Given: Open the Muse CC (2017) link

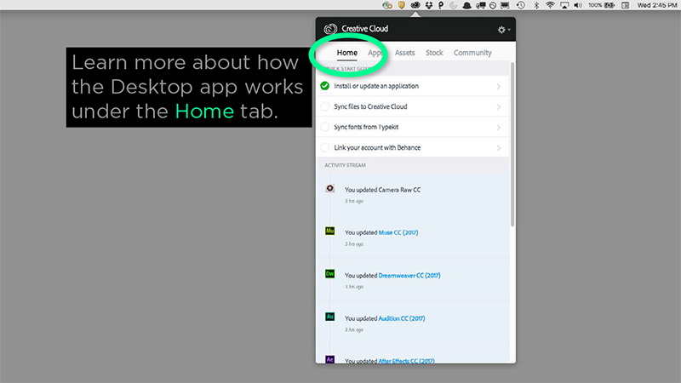Looking at the screenshot, I should pos(398,232).
